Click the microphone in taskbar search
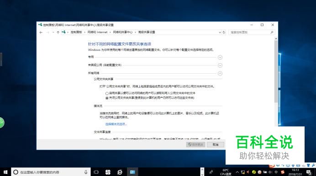Image resolution: width=316 pixels, height=176 pixels. coord(86,172)
